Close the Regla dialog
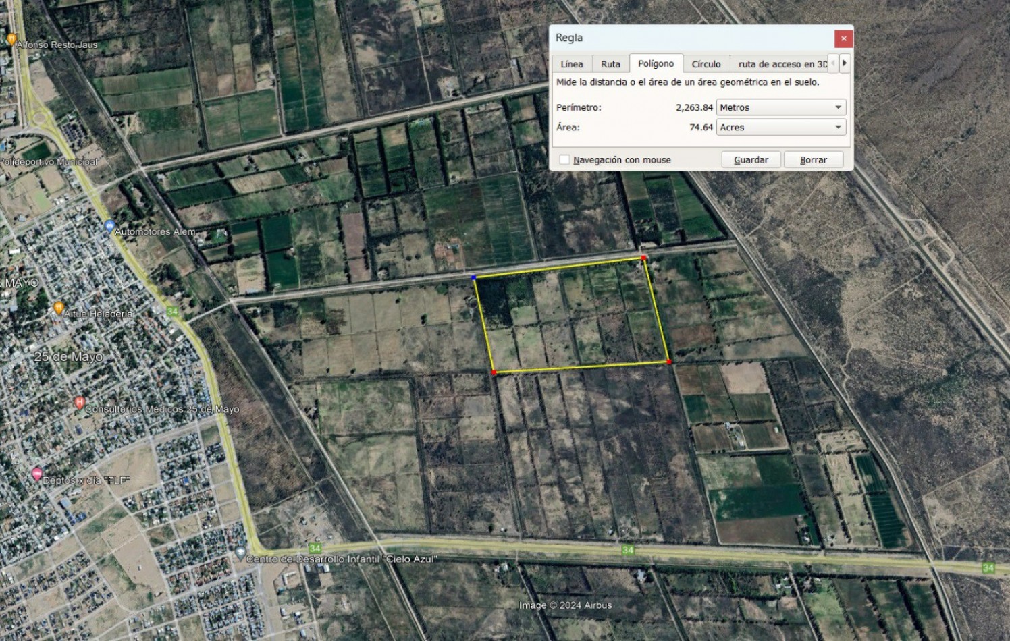Image resolution: width=1010 pixels, height=641 pixels. click(843, 38)
